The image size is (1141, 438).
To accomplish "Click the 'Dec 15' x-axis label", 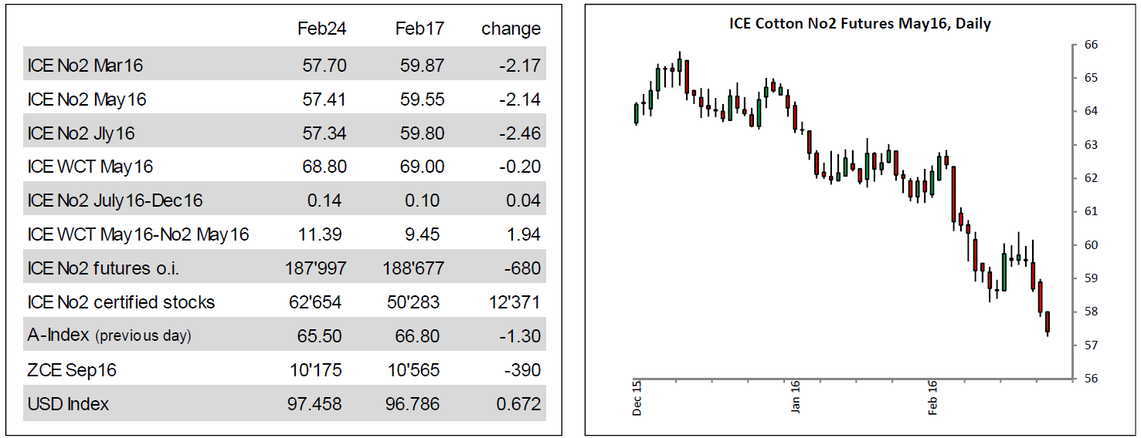I will (x=637, y=398).
